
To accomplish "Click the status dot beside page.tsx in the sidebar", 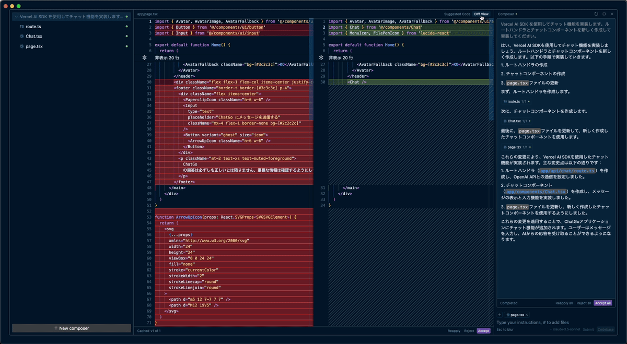I will coord(126,46).
